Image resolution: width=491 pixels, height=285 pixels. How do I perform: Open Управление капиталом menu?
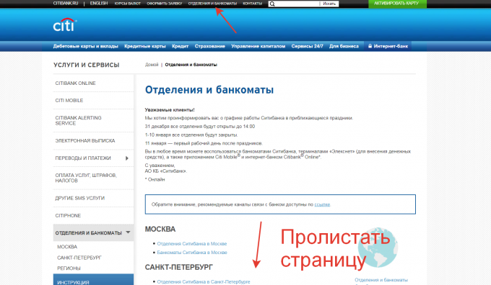[258, 46]
